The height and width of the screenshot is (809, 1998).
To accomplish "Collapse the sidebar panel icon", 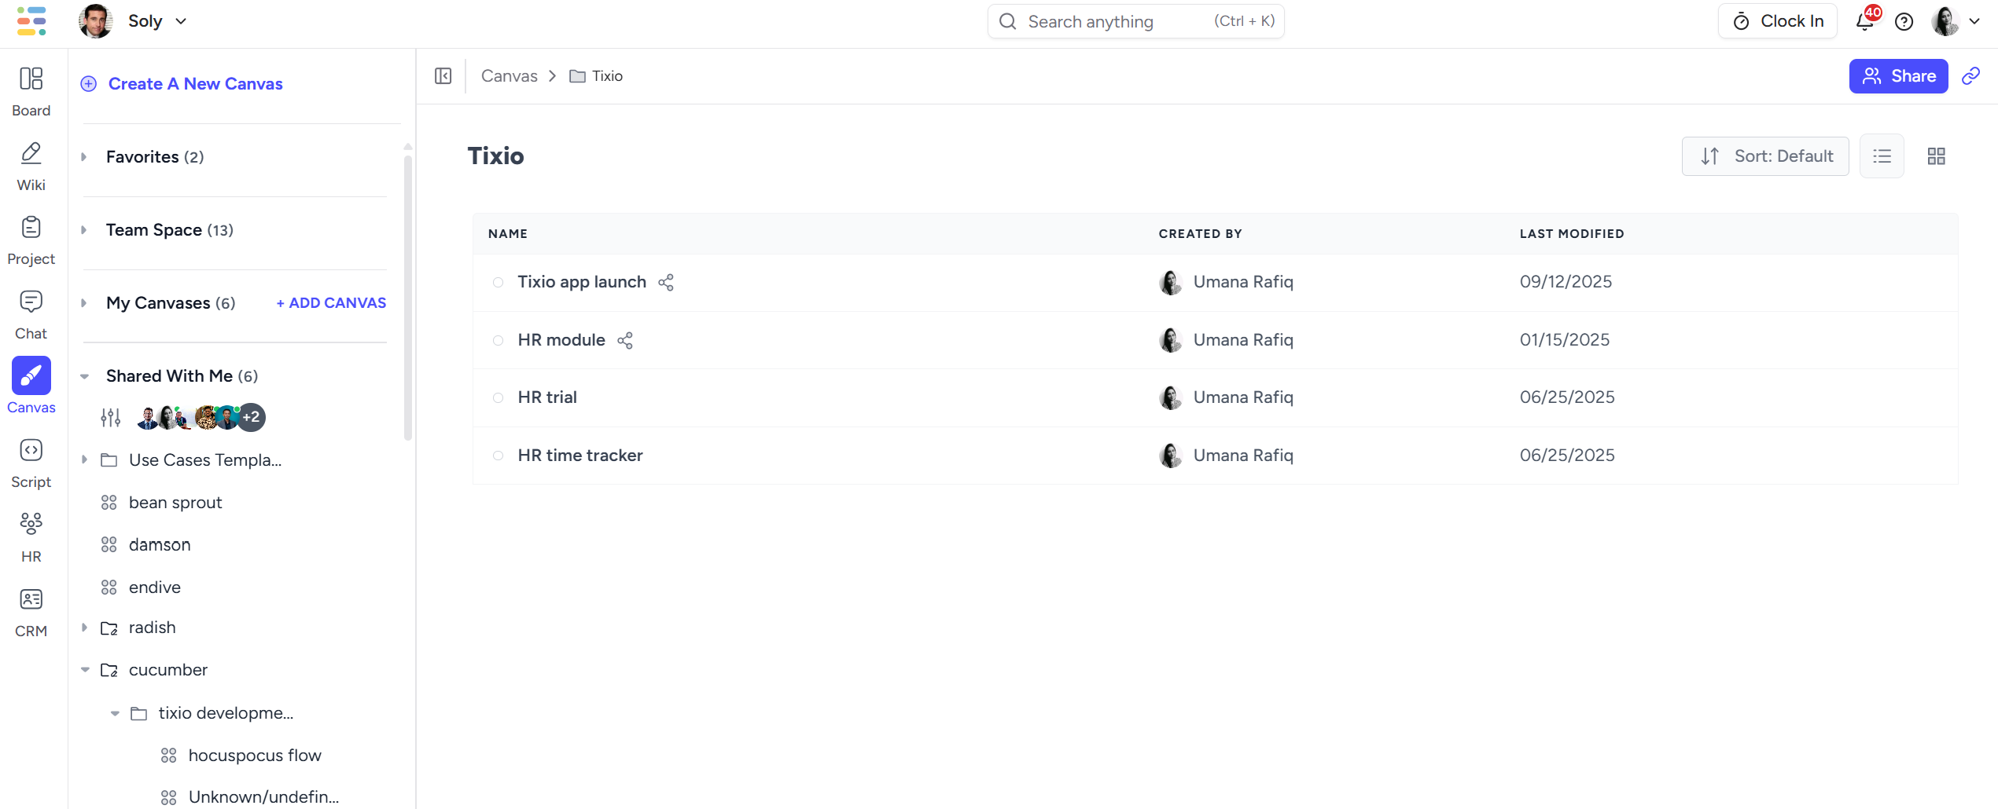I will 443,76.
